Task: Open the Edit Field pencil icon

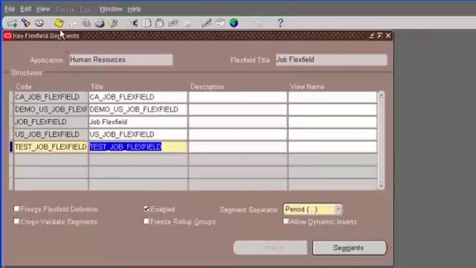Action: 207,23
